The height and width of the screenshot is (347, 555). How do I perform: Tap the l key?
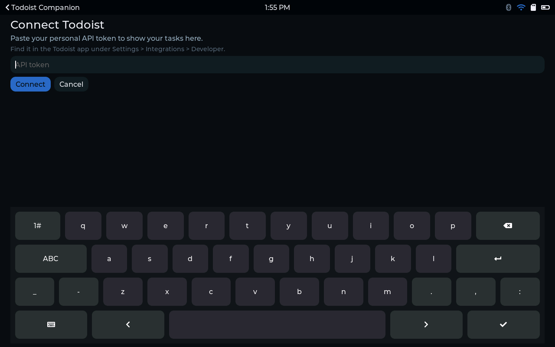click(x=434, y=259)
